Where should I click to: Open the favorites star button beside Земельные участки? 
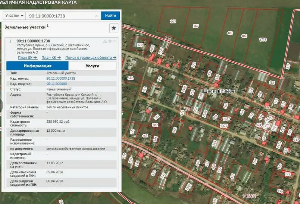(x=114, y=28)
